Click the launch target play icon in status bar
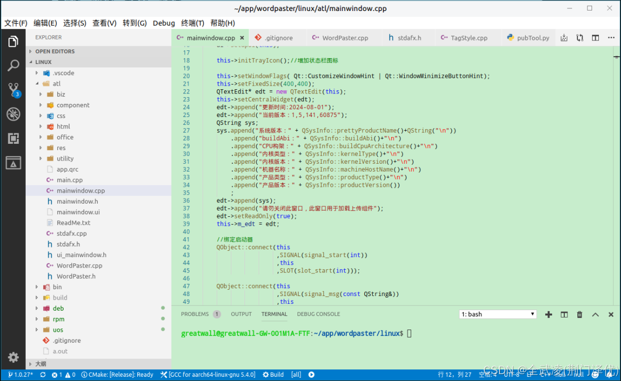This screenshot has width=621, height=381. point(312,375)
